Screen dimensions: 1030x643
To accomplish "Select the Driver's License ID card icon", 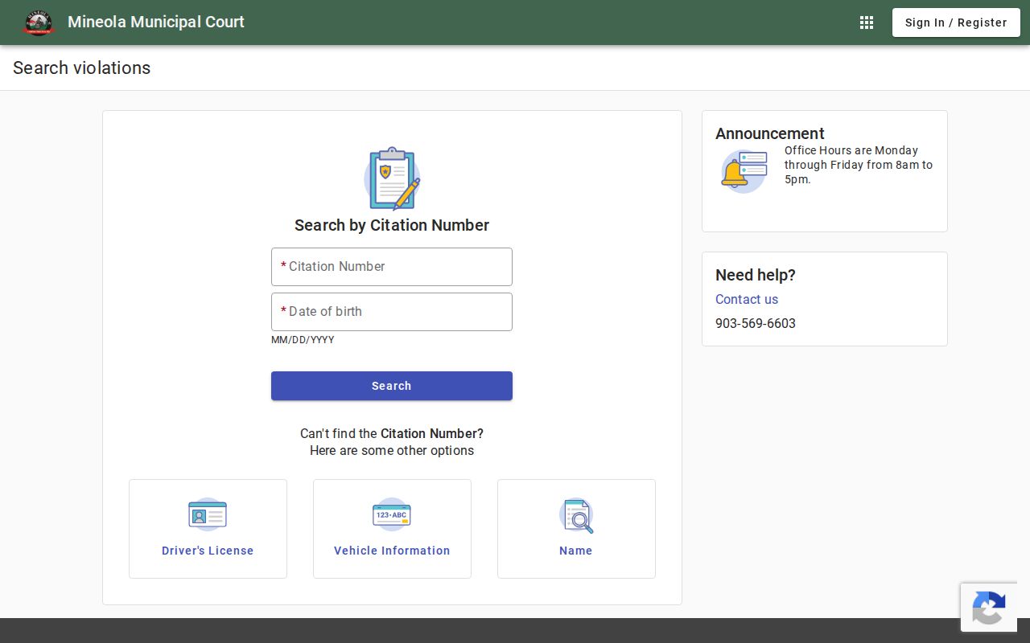I will pyautogui.click(x=208, y=514).
